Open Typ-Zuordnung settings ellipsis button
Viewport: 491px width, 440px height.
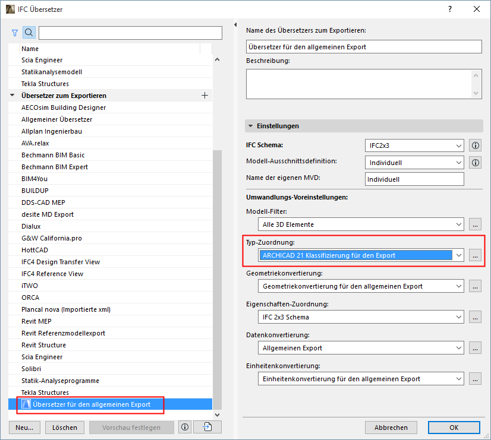click(475, 255)
